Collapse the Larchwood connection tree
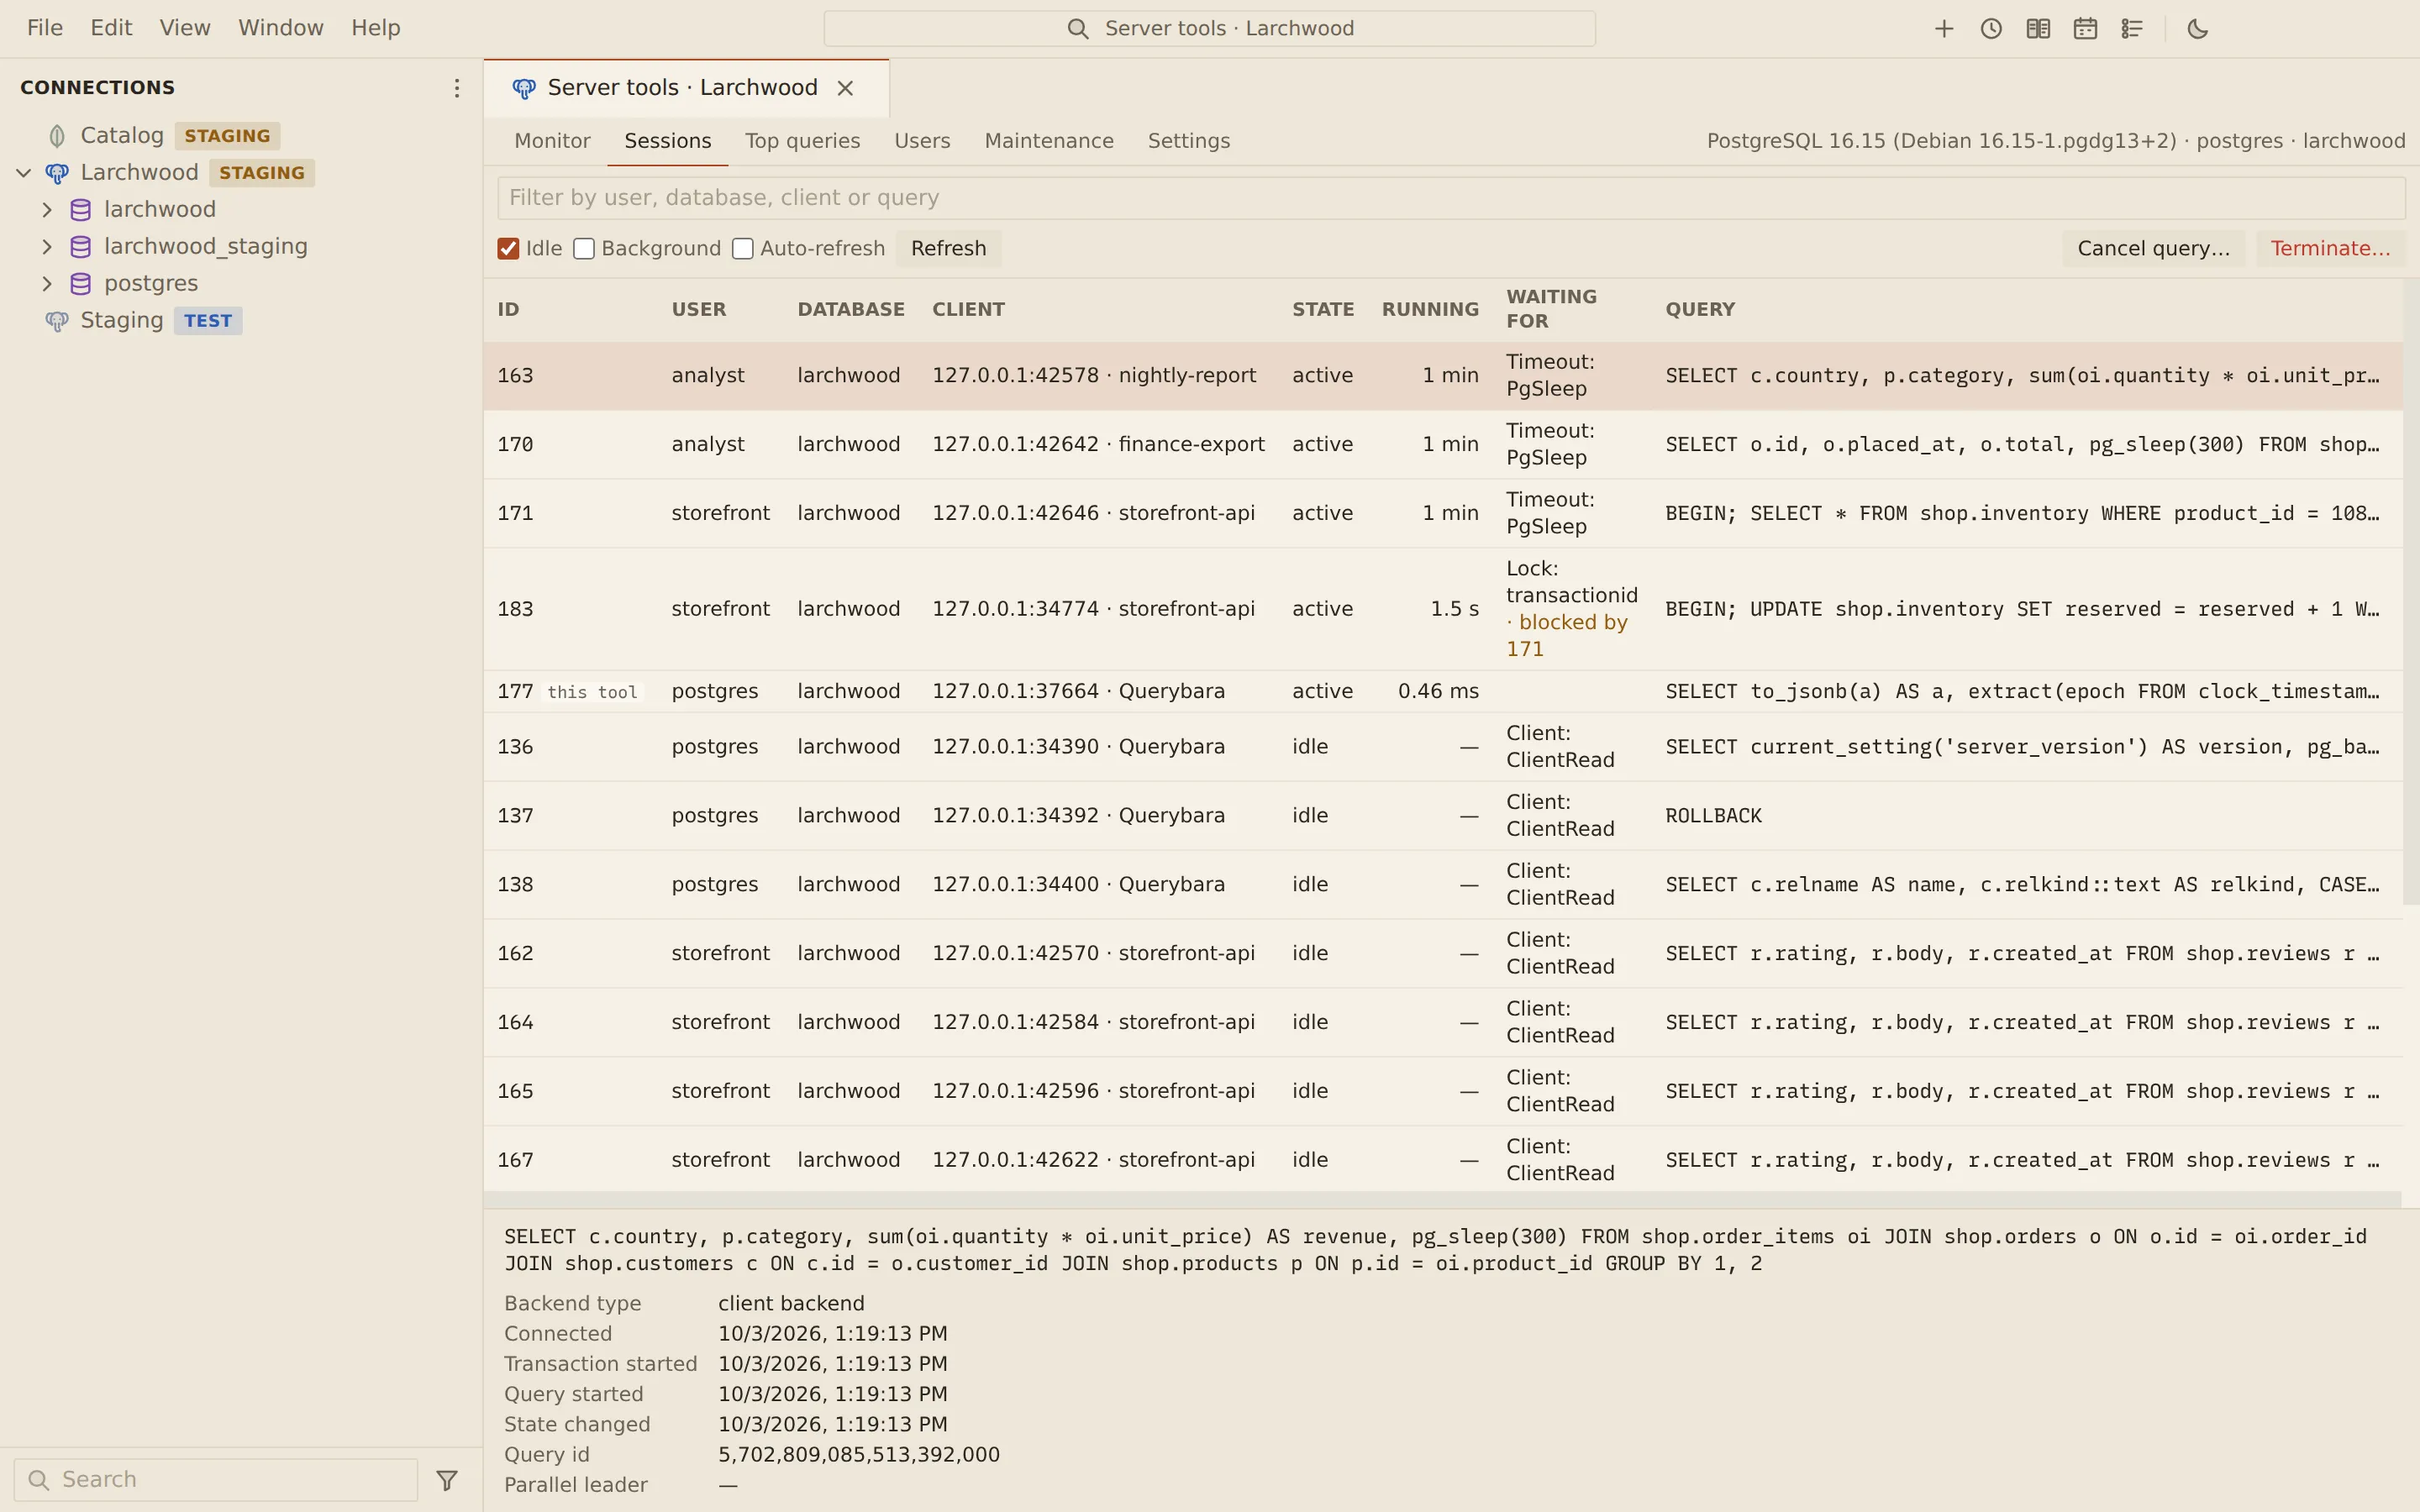Screen dimensions: 2420x1512 (24, 173)
